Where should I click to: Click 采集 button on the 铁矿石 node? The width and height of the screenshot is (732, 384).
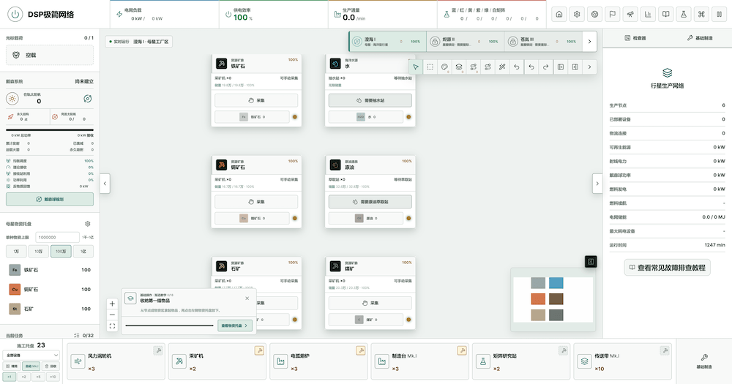(x=256, y=100)
